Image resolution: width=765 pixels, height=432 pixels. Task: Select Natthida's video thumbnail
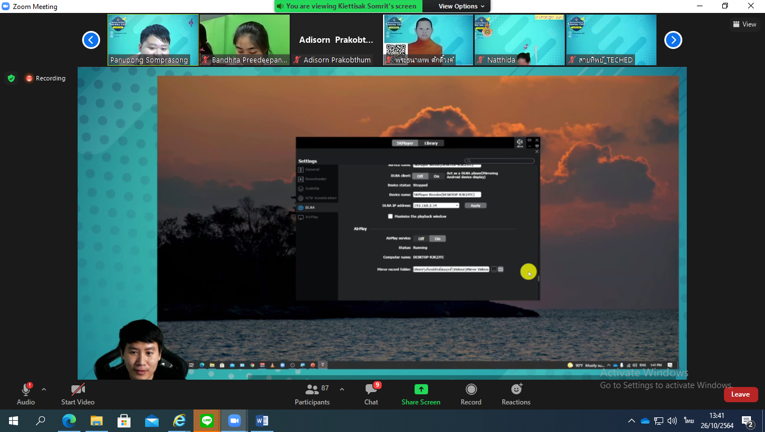pos(520,40)
